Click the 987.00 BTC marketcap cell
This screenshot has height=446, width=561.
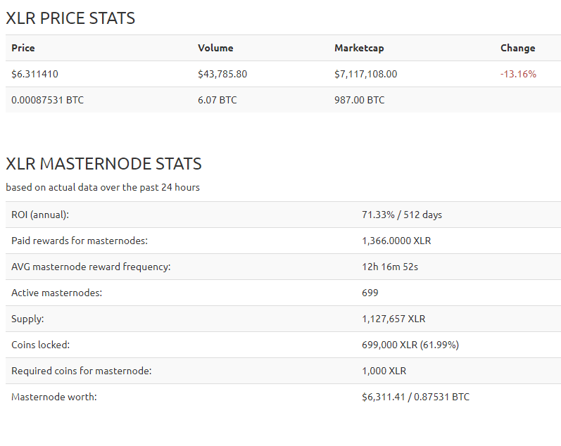pos(360,100)
